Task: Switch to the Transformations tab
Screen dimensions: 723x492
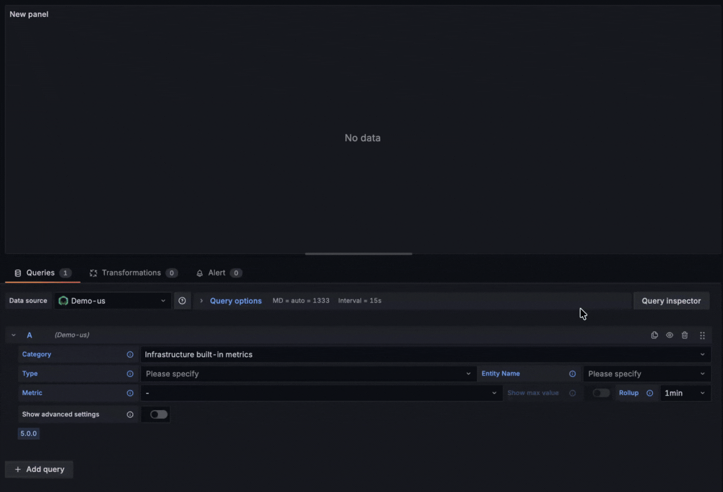Action: click(x=134, y=273)
